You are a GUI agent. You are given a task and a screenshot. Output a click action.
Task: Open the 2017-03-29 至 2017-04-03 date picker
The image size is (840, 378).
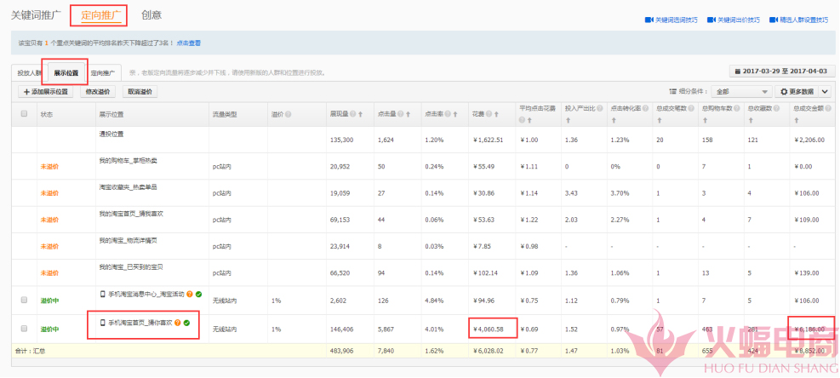coord(780,71)
